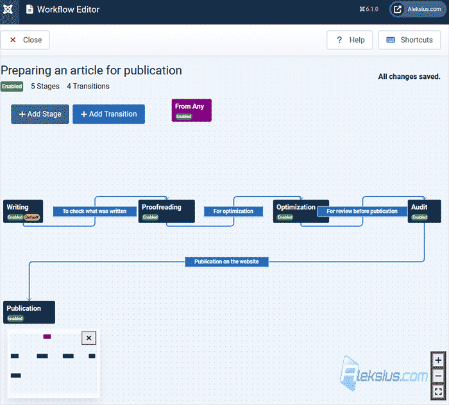
Task: Select the Optimization stage node
Action: [x=296, y=211]
